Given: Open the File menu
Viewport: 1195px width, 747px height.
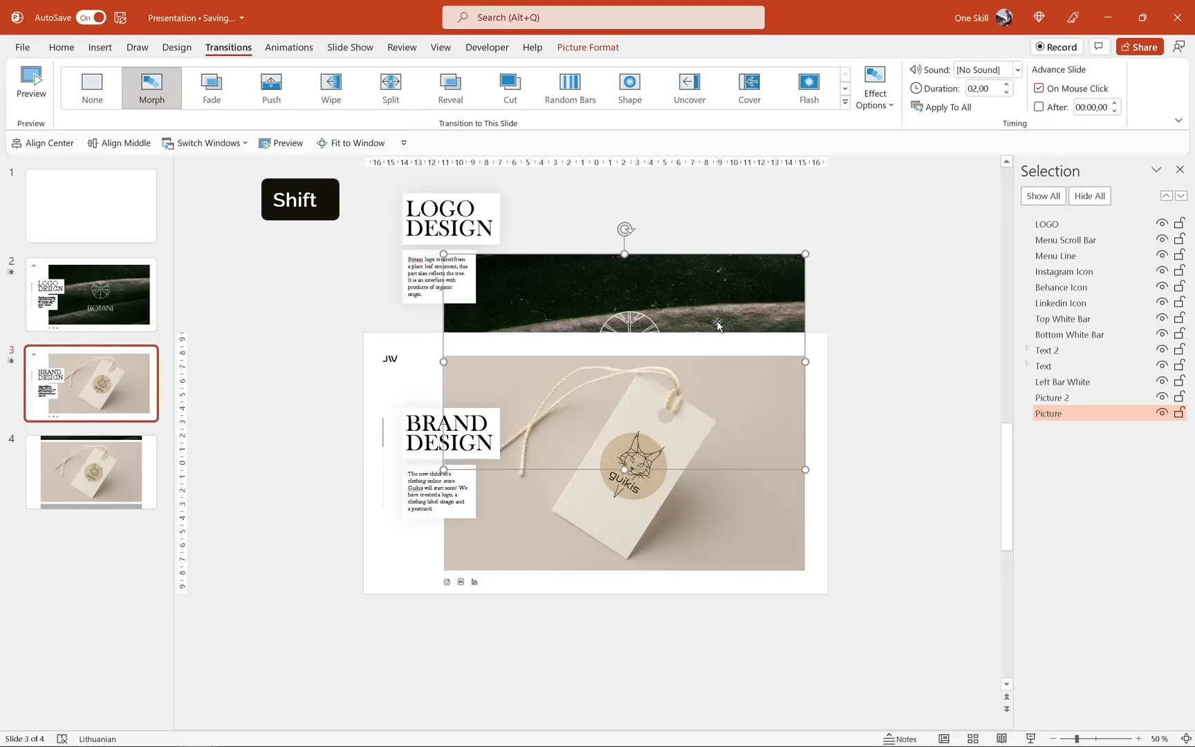Looking at the screenshot, I should point(22,47).
